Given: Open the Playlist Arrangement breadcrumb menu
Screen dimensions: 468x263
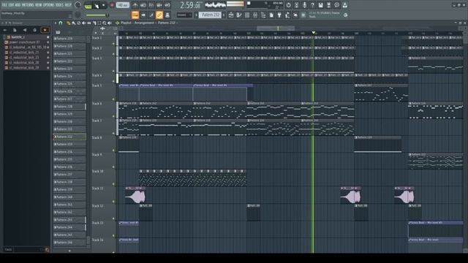Looking at the screenshot, I should click(144, 23).
